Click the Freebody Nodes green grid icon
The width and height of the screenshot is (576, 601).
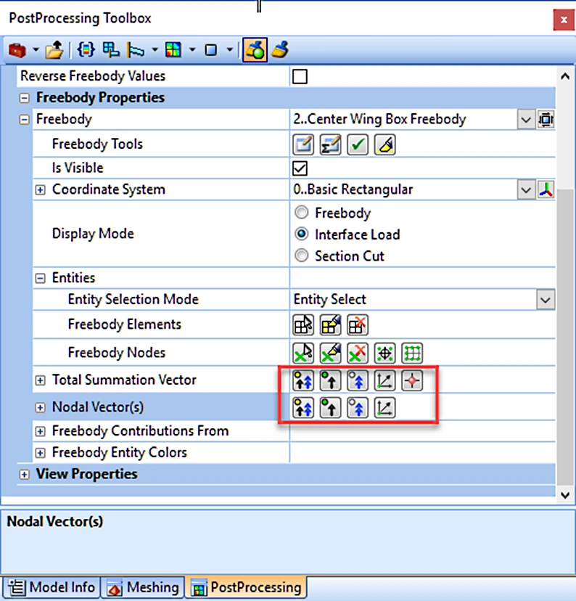412,353
